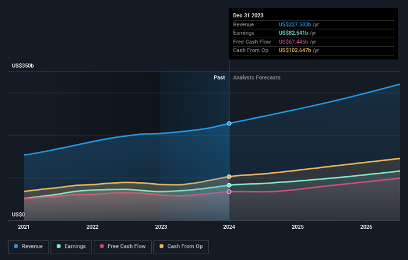Click the Free Cash Flow marker at 2024

(229, 191)
